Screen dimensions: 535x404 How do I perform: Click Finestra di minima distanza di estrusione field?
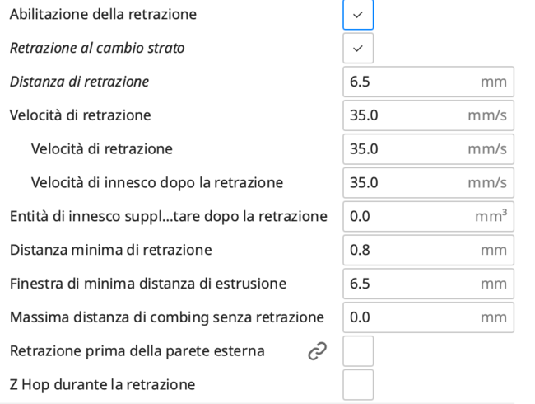[x=412, y=284]
